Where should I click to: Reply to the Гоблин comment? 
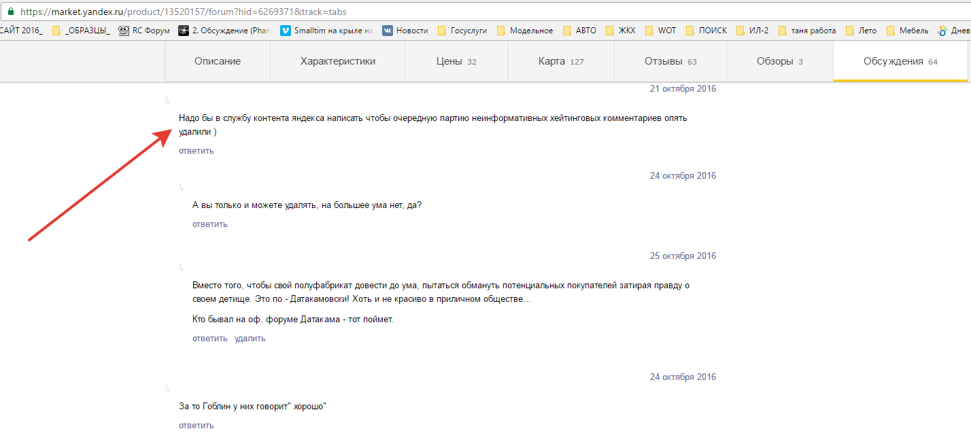(x=197, y=426)
